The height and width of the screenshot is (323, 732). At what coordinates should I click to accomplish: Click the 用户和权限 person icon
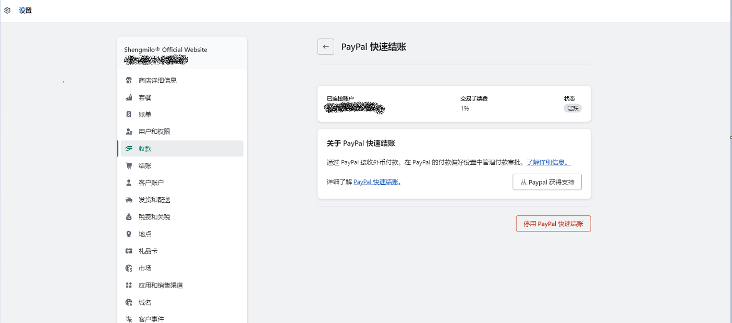coord(129,132)
